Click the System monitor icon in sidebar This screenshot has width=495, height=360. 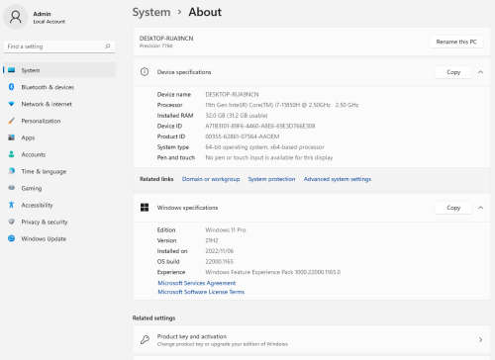coord(12,70)
